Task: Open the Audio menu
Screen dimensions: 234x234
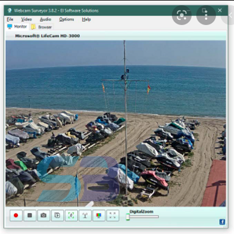Action: click(46, 19)
